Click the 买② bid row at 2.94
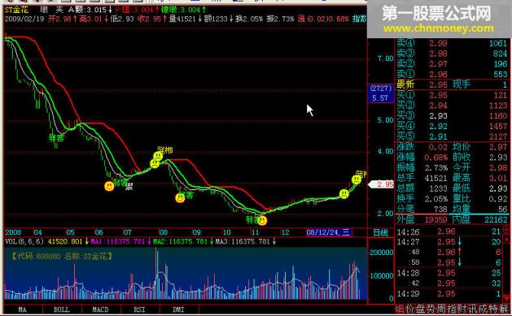Screen dimensions: 512x316 point(453,106)
